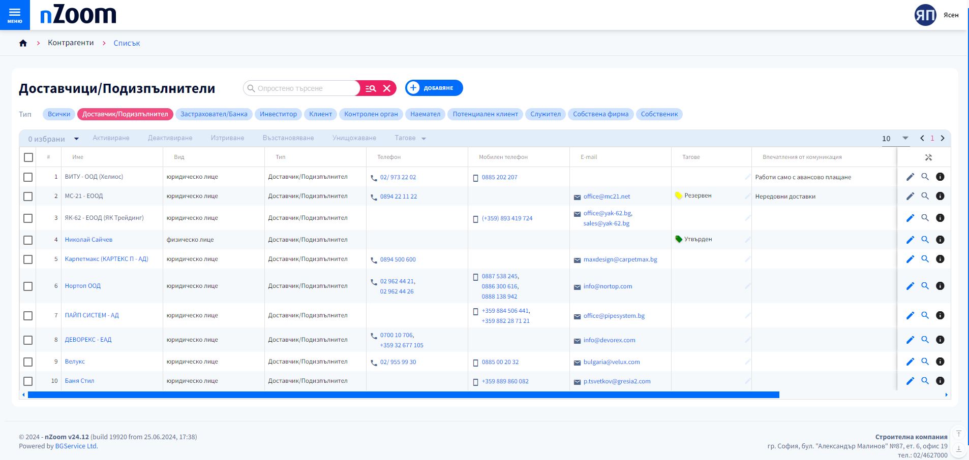The width and height of the screenshot is (969, 460).
Task: Show info for Баня Стил row
Action: coord(940,381)
